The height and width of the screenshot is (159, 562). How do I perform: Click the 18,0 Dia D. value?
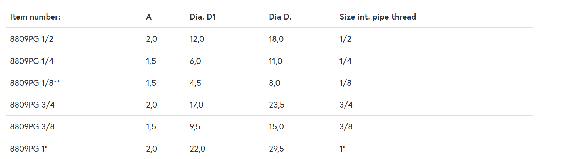tap(276, 39)
